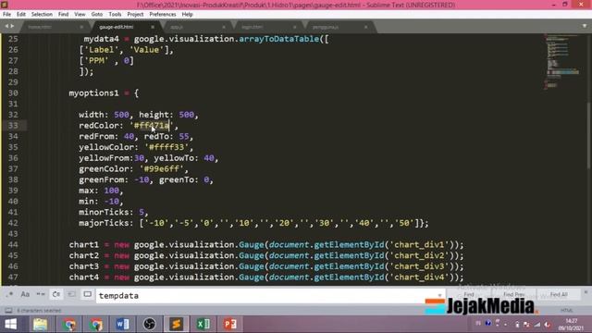The height and width of the screenshot is (333, 592).
Task: Click 'myoptions1' on line 30
Action: [94, 92]
